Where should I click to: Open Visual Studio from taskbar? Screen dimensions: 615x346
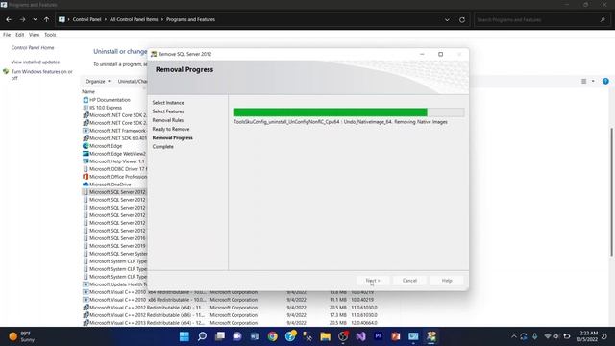click(360, 336)
